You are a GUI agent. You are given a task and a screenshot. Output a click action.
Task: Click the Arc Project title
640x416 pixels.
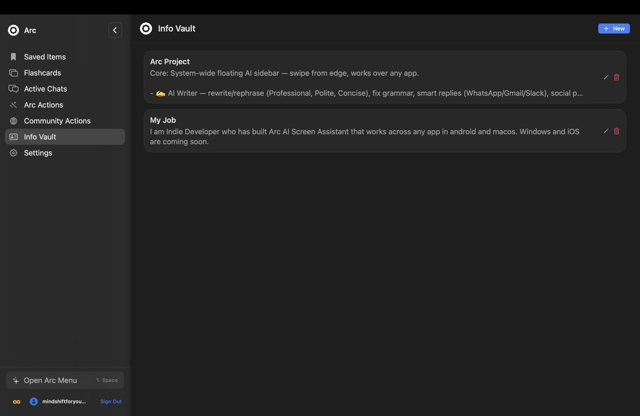(170, 61)
